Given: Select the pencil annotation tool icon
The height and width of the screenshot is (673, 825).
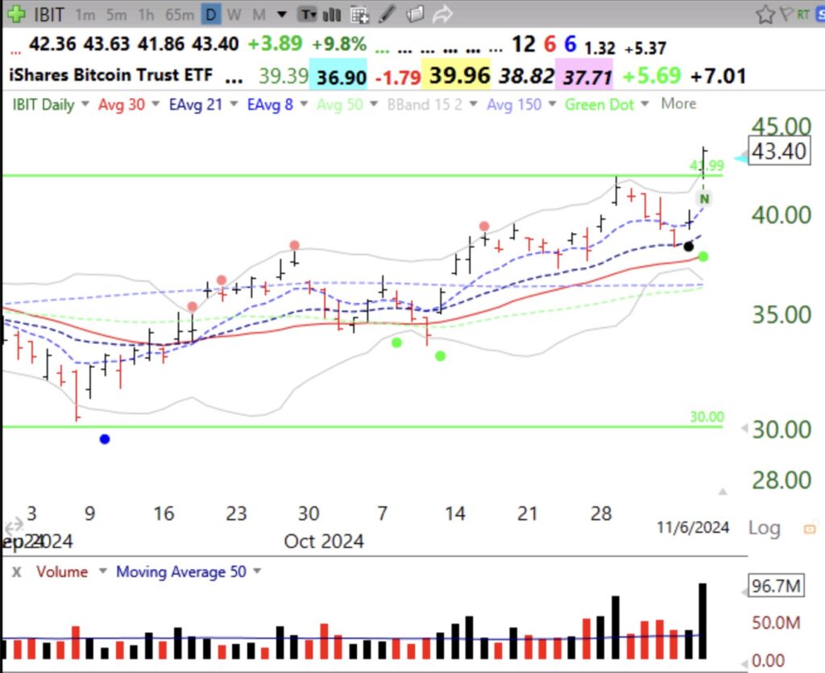Looking at the screenshot, I should coord(387,15).
